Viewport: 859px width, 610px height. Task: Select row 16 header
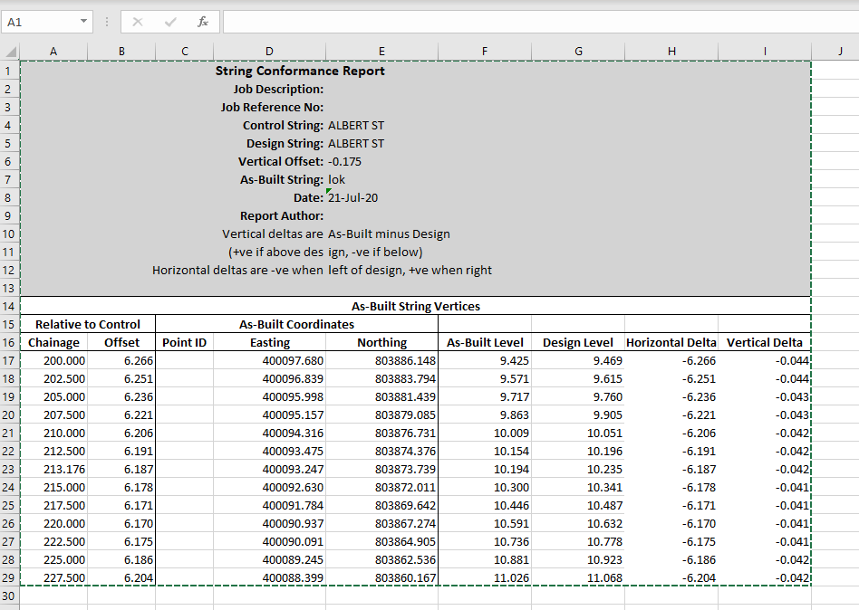(9, 342)
